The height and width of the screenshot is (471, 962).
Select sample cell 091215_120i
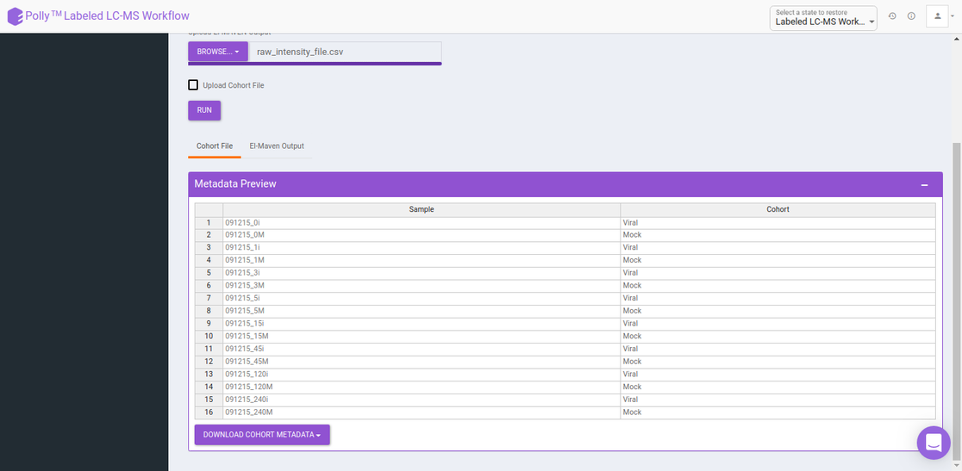coord(422,375)
